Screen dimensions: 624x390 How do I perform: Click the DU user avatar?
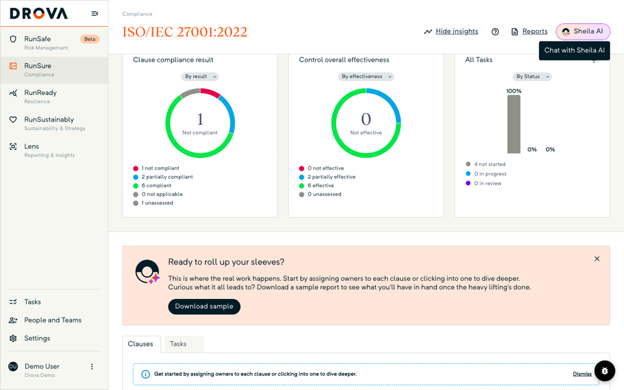pyautogui.click(x=13, y=367)
